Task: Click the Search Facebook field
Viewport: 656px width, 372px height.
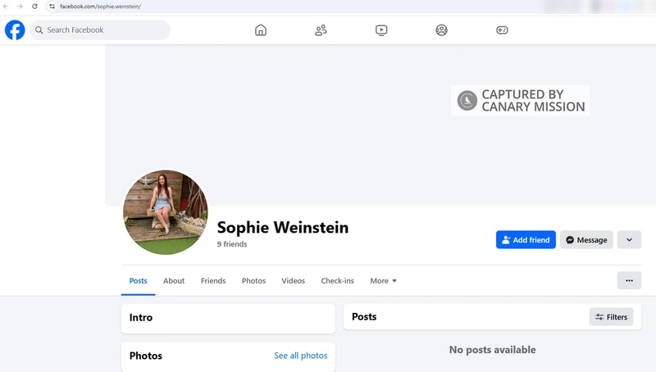Action: (x=99, y=30)
